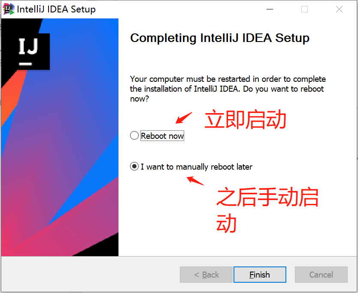Click the Reboot now text label
Screen dimensions: 358x293
162,135
